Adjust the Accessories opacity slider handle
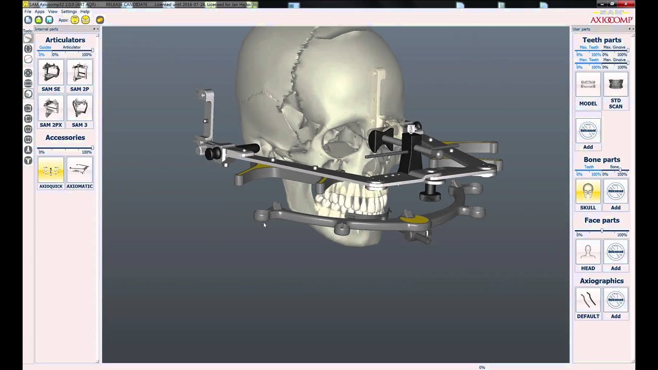The image size is (658, 370). point(92,148)
